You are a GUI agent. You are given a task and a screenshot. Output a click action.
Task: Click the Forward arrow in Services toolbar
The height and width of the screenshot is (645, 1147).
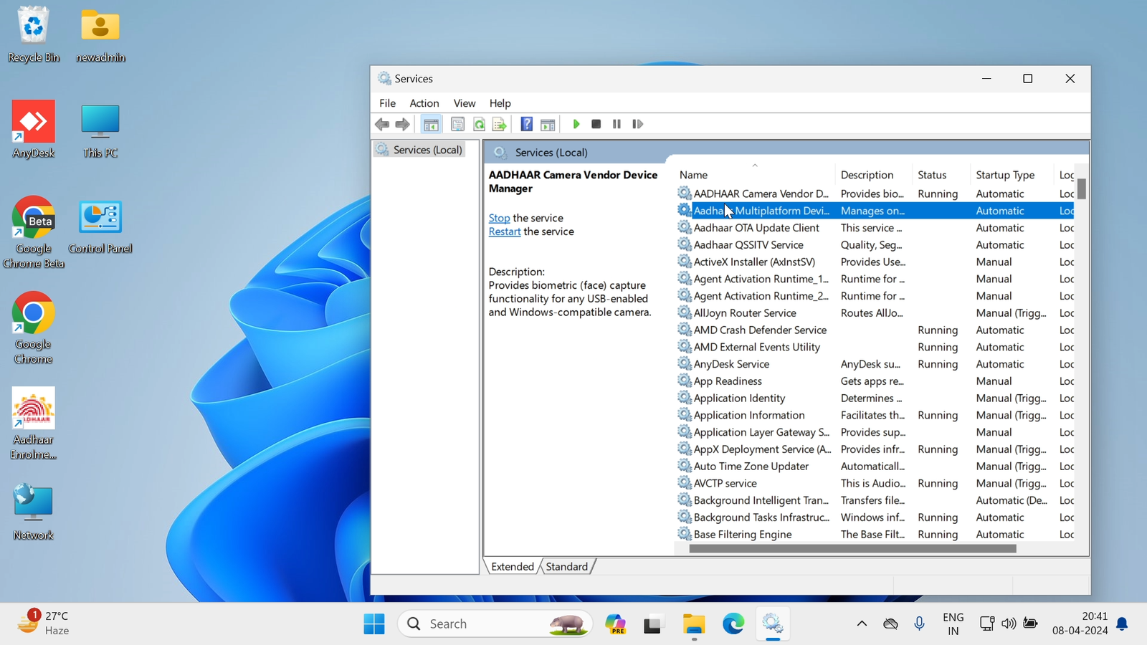(403, 125)
